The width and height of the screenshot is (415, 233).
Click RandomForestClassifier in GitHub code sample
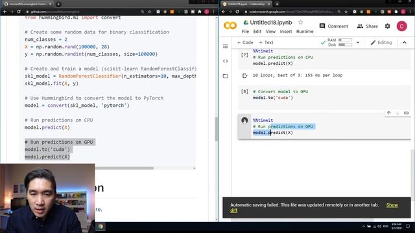coord(89,76)
